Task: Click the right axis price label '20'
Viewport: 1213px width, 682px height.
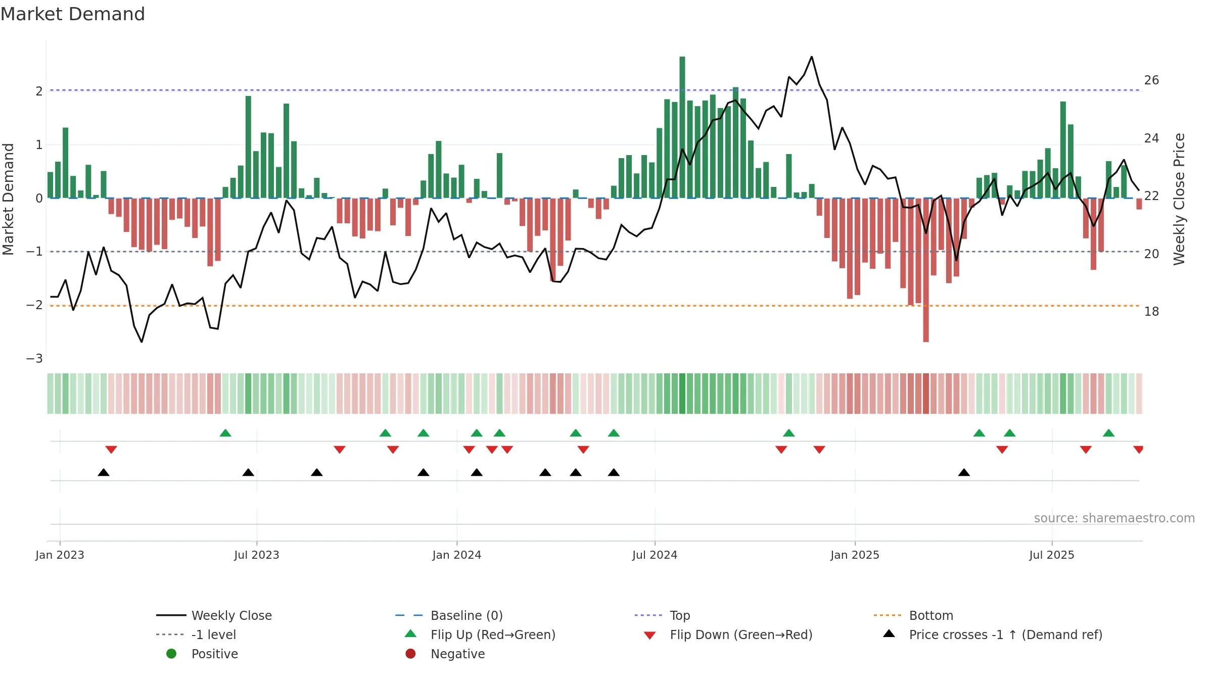Action: (x=1152, y=254)
